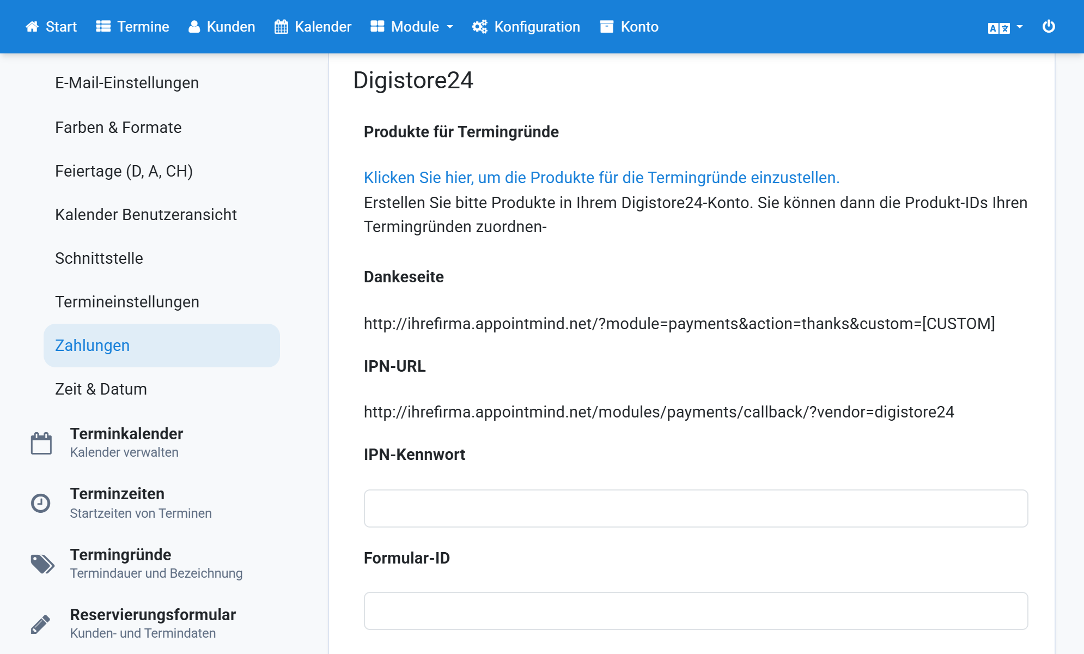The height and width of the screenshot is (654, 1084).
Task: Click the Kalender verwalten subtitle
Action: click(124, 452)
